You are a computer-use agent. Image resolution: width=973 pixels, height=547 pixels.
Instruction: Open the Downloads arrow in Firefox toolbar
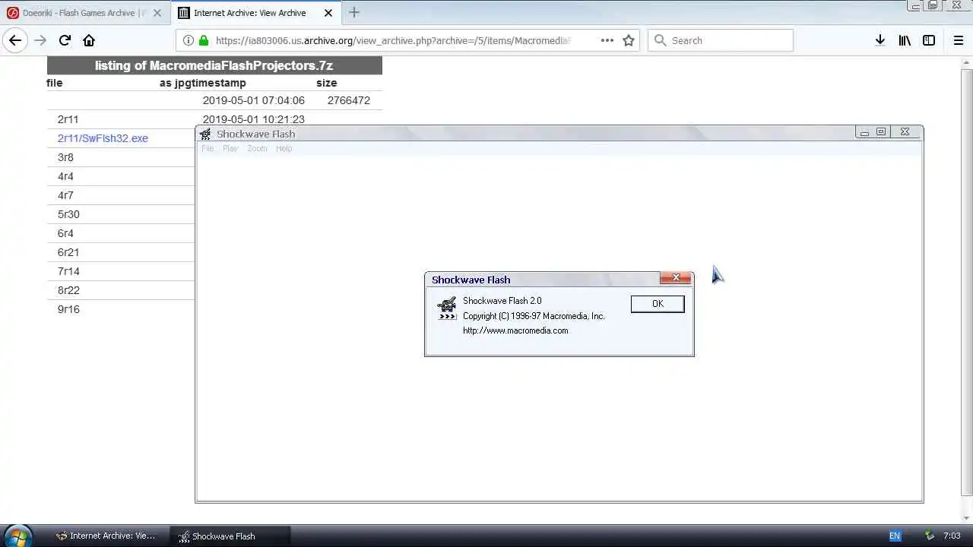pos(880,40)
